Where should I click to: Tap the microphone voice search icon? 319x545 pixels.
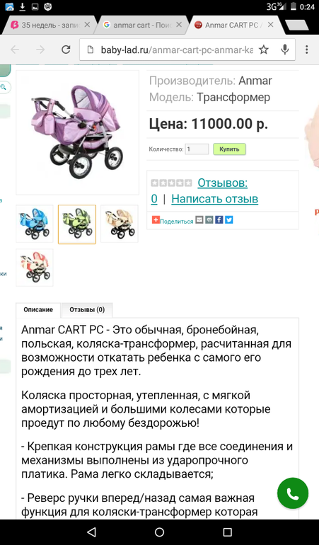click(x=285, y=50)
